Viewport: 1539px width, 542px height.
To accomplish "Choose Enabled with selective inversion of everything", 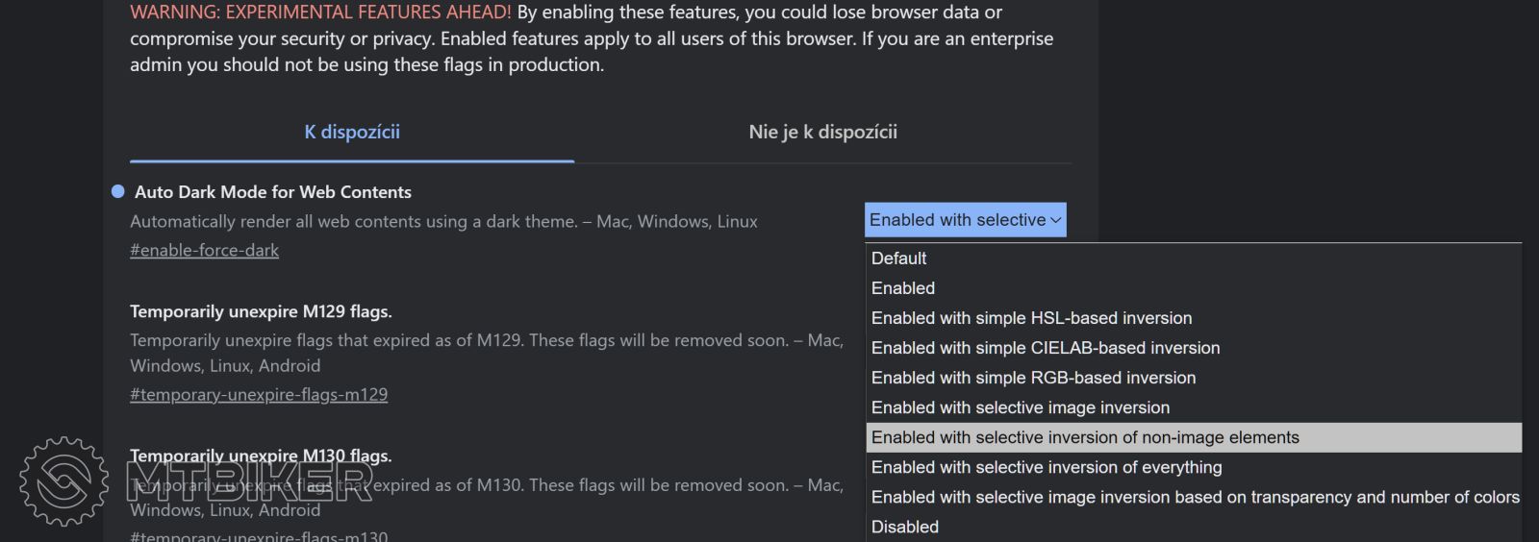I will (1046, 467).
